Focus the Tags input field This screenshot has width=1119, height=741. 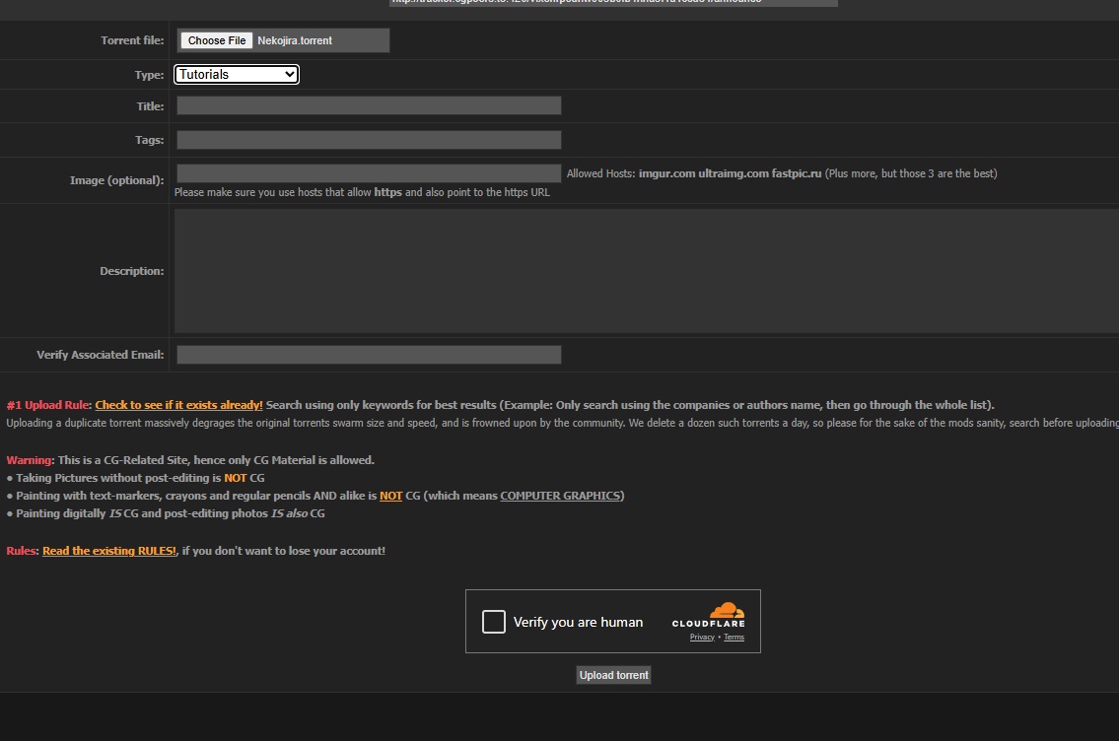(x=369, y=140)
